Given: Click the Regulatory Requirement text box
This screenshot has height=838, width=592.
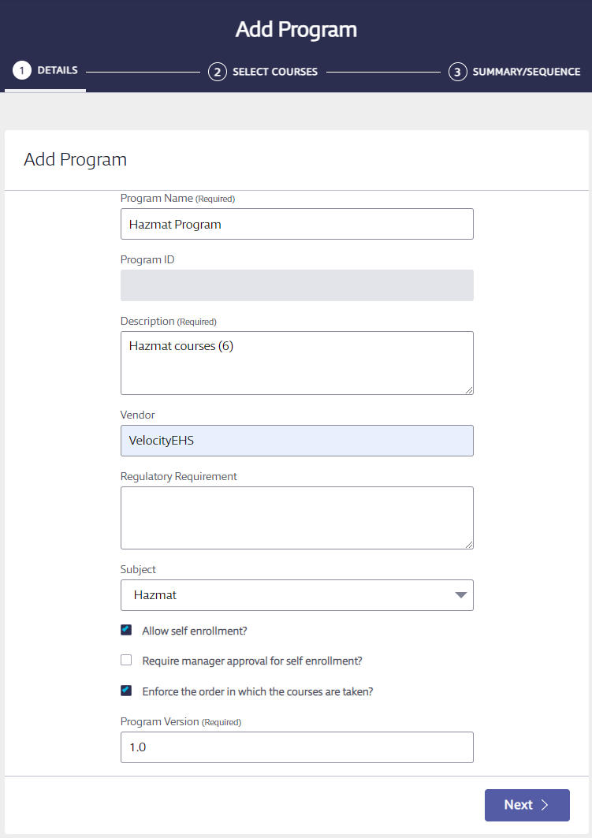Looking at the screenshot, I should (297, 518).
